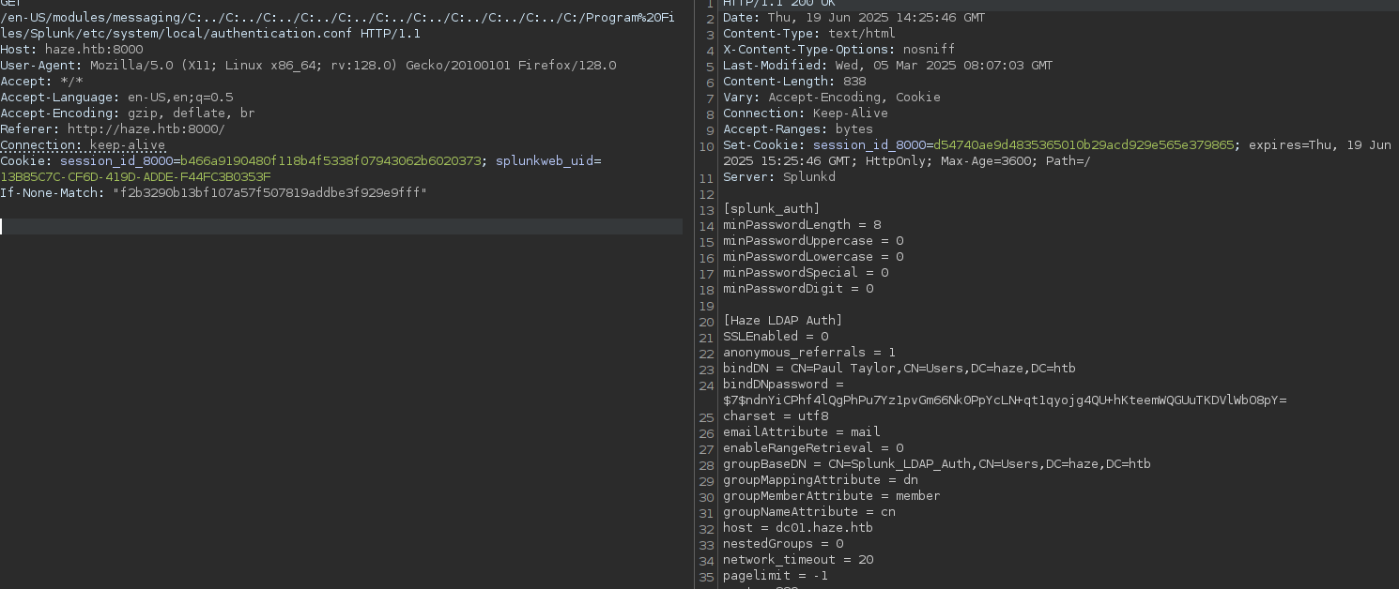Image resolution: width=1399 pixels, height=589 pixels.
Task: Click the 'nestedGroups = 0' line
Action: (782, 544)
